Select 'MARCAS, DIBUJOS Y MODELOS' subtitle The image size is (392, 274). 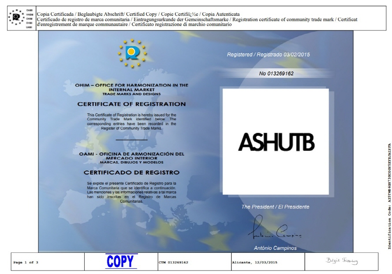coord(131,162)
